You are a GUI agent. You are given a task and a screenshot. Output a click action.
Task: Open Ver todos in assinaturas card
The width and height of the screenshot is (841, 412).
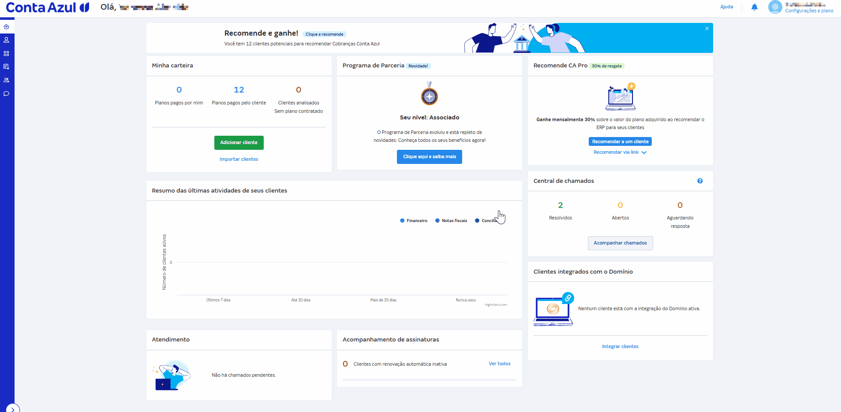click(x=500, y=364)
